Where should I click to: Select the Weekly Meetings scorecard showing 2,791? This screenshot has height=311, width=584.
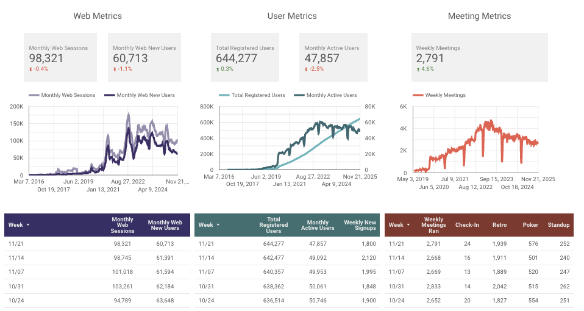click(x=445, y=57)
